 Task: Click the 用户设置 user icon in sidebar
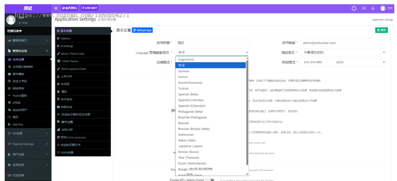9,154
